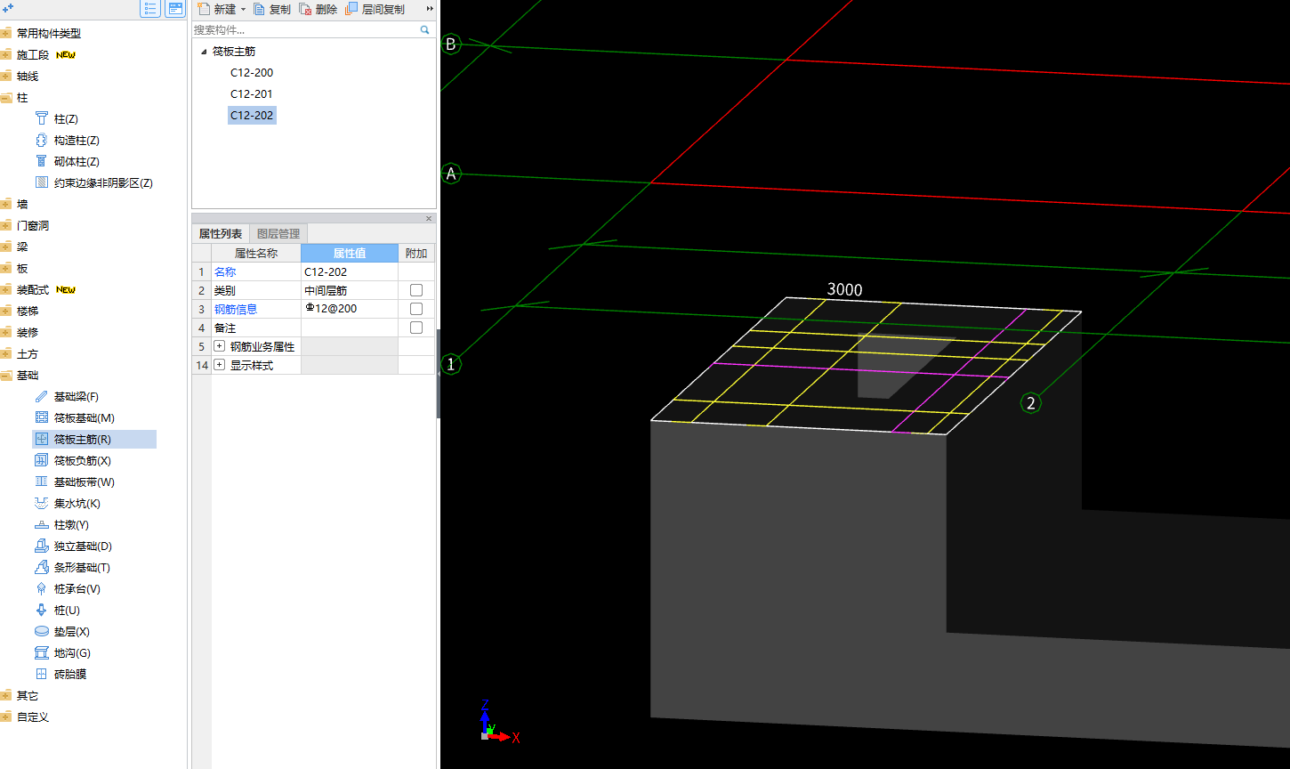Click the 中间层筋 category value cell

point(350,291)
